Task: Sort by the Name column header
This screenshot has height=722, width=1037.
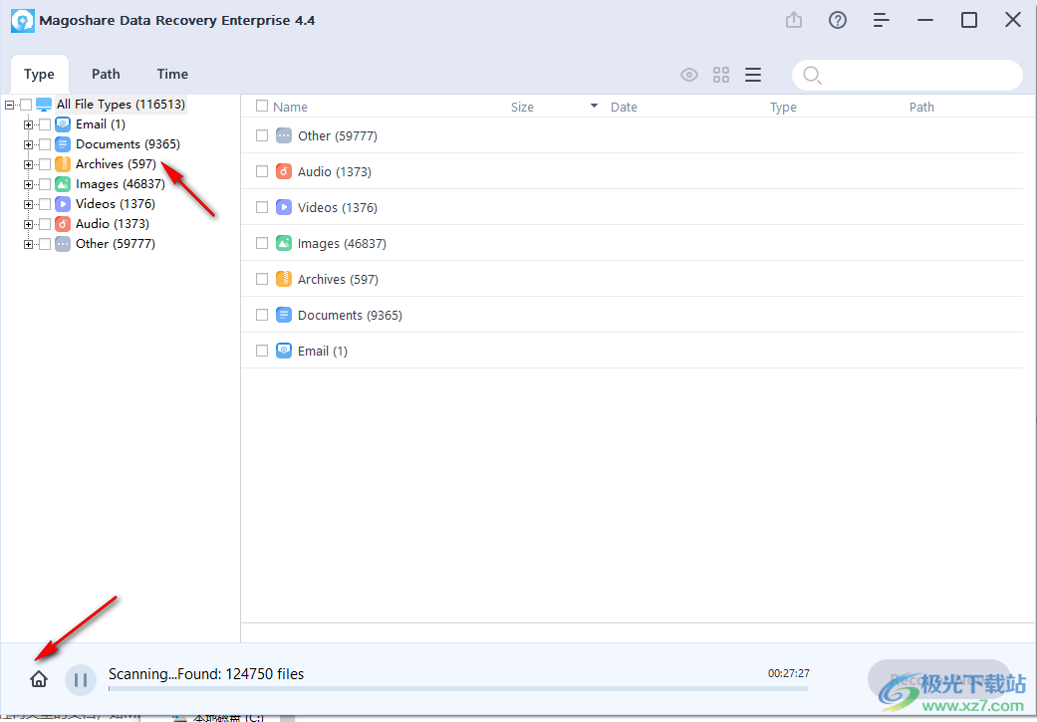Action: [x=290, y=108]
